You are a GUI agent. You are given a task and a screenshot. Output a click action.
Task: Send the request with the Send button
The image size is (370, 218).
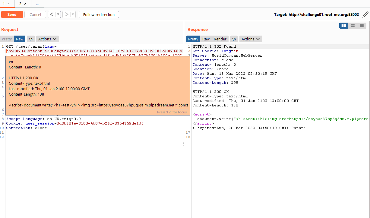click(12, 14)
